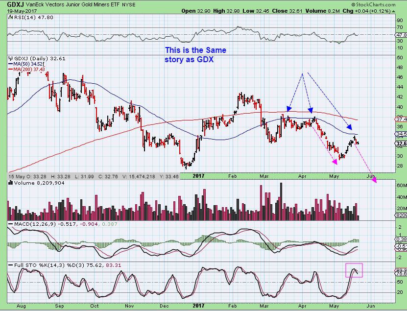
Task: Click the 32.6 last price tag on the right axis
Action: [x=401, y=144]
